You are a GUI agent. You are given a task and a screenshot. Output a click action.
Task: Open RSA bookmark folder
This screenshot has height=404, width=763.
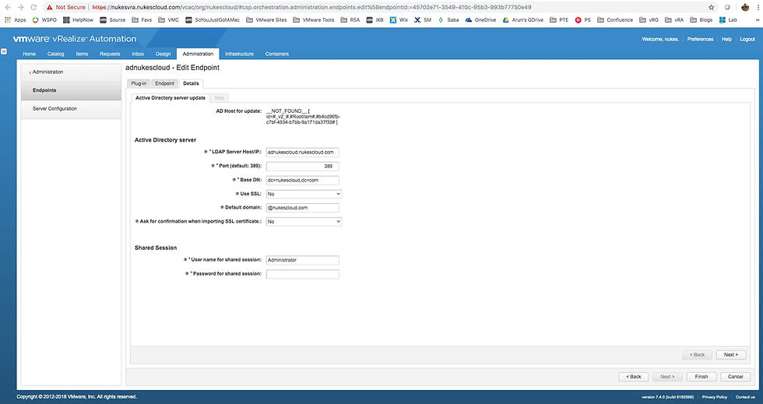coord(350,20)
